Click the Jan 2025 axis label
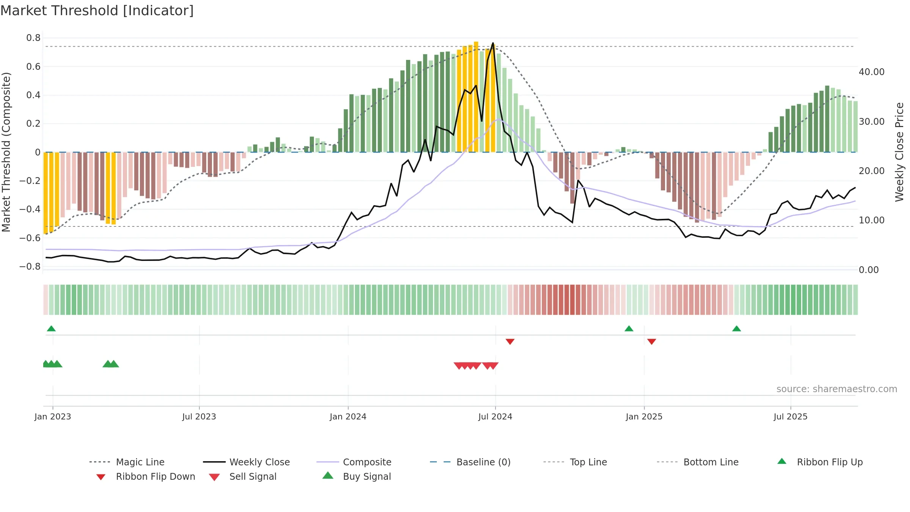 644,416
